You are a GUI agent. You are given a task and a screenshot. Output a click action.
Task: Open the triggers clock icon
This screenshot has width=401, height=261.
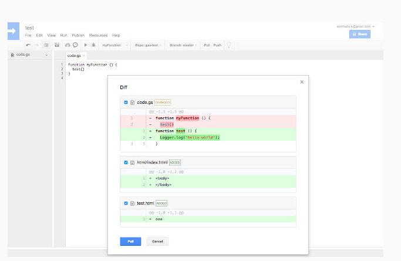click(75, 45)
